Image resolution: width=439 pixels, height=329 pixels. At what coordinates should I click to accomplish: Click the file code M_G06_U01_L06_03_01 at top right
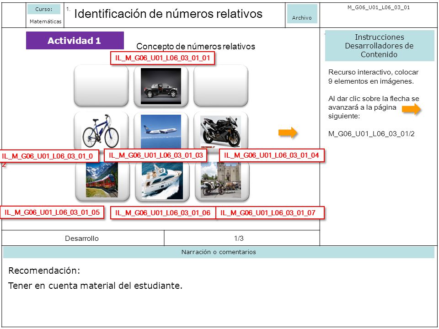(x=379, y=8)
